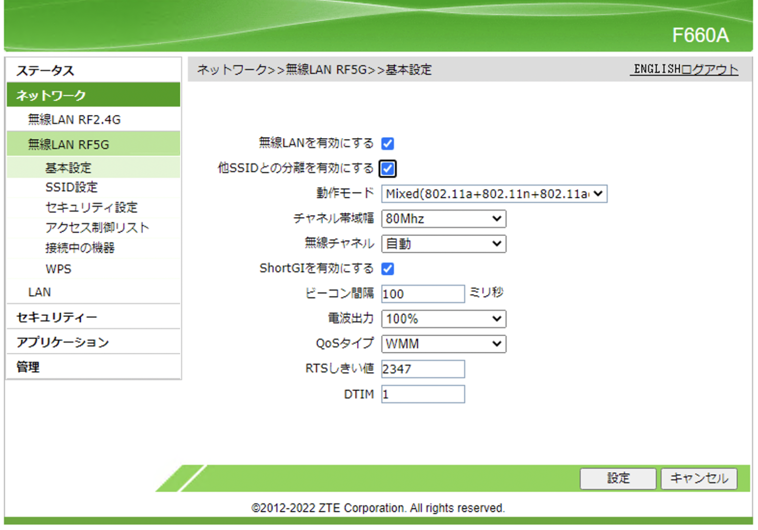The width and height of the screenshot is (758, 530).
Task: Open the ステータス menu
Action: [x=93, y=70]
